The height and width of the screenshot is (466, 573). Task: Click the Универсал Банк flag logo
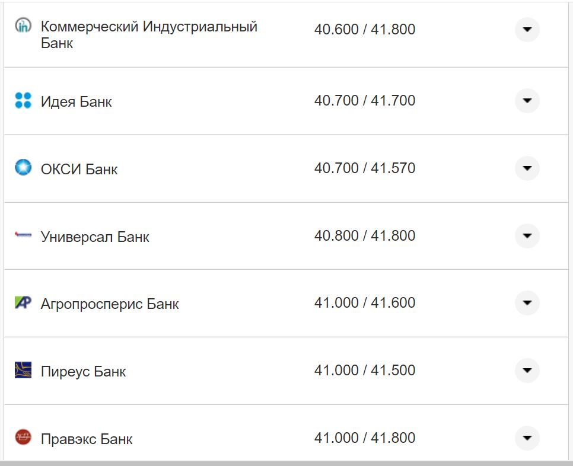[22, 235]
